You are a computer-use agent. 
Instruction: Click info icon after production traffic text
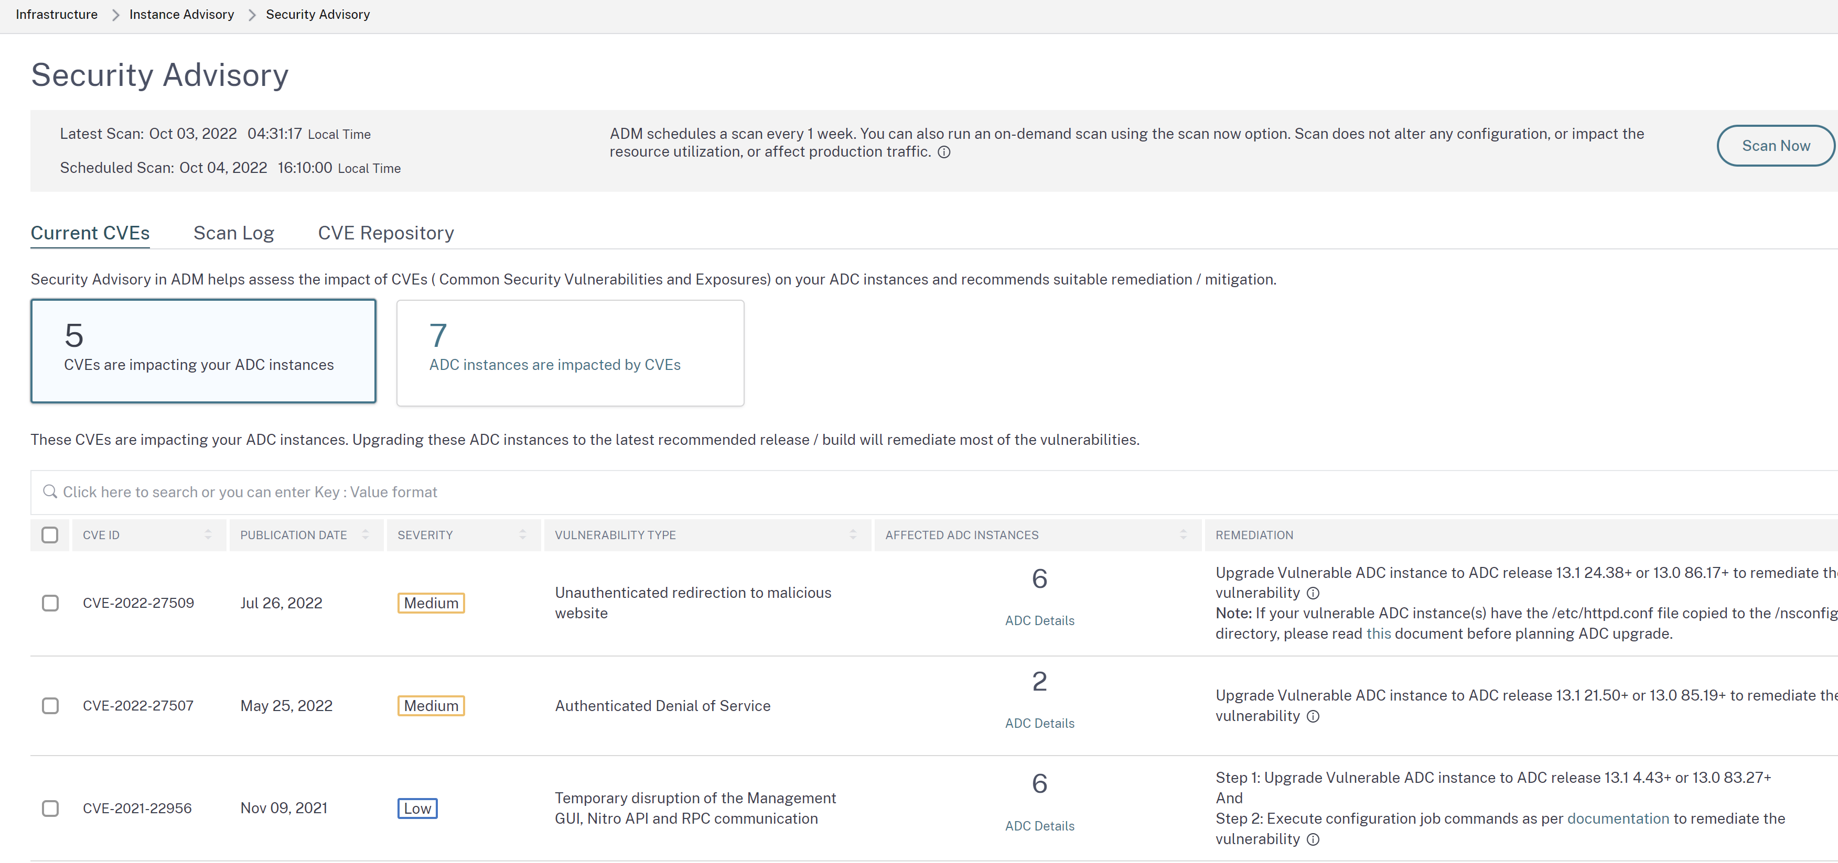pyautogui.click(x=943, y=152)
